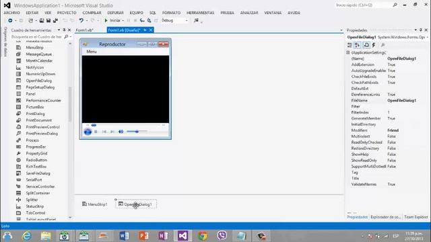Viewport: 431px width, 242px height.
Task: Open the PROYECTO menu
Action: [x=67, y=13]
